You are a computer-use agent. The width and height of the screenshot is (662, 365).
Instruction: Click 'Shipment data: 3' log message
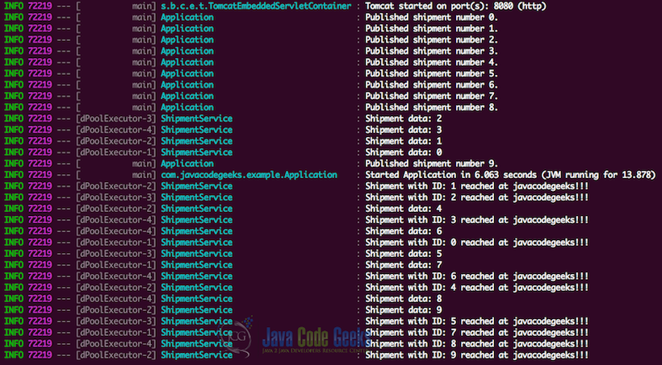404,130
